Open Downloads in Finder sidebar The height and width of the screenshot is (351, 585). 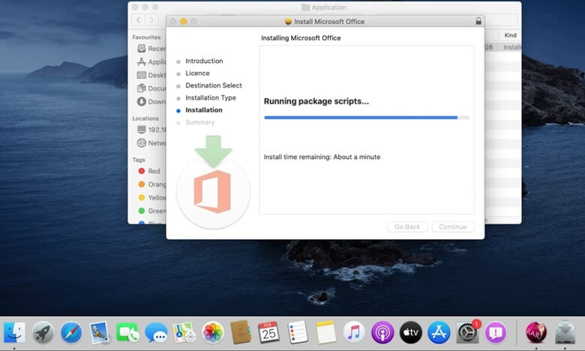(x=151, y=101)
